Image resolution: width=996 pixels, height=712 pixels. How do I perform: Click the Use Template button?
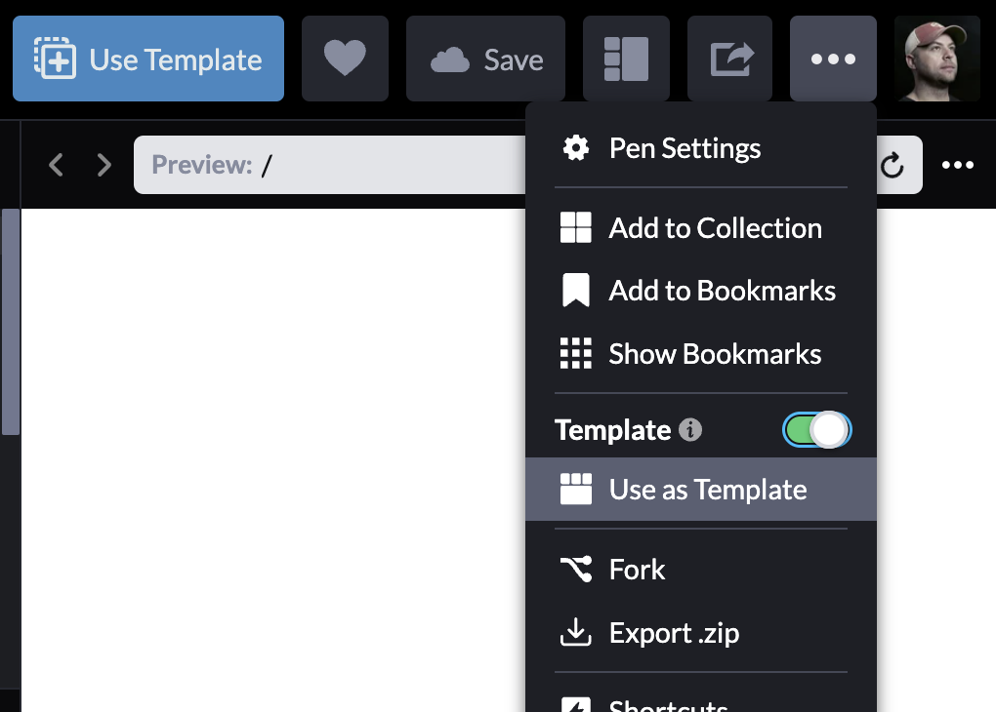coord(148,59)
